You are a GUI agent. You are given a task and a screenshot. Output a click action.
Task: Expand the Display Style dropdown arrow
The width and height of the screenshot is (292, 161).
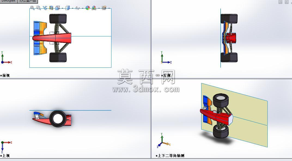click(72, 8)
